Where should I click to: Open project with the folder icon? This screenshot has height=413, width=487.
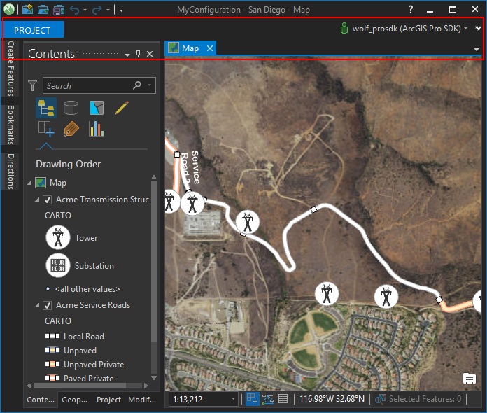pyautogui.click(x=43, y=10)
